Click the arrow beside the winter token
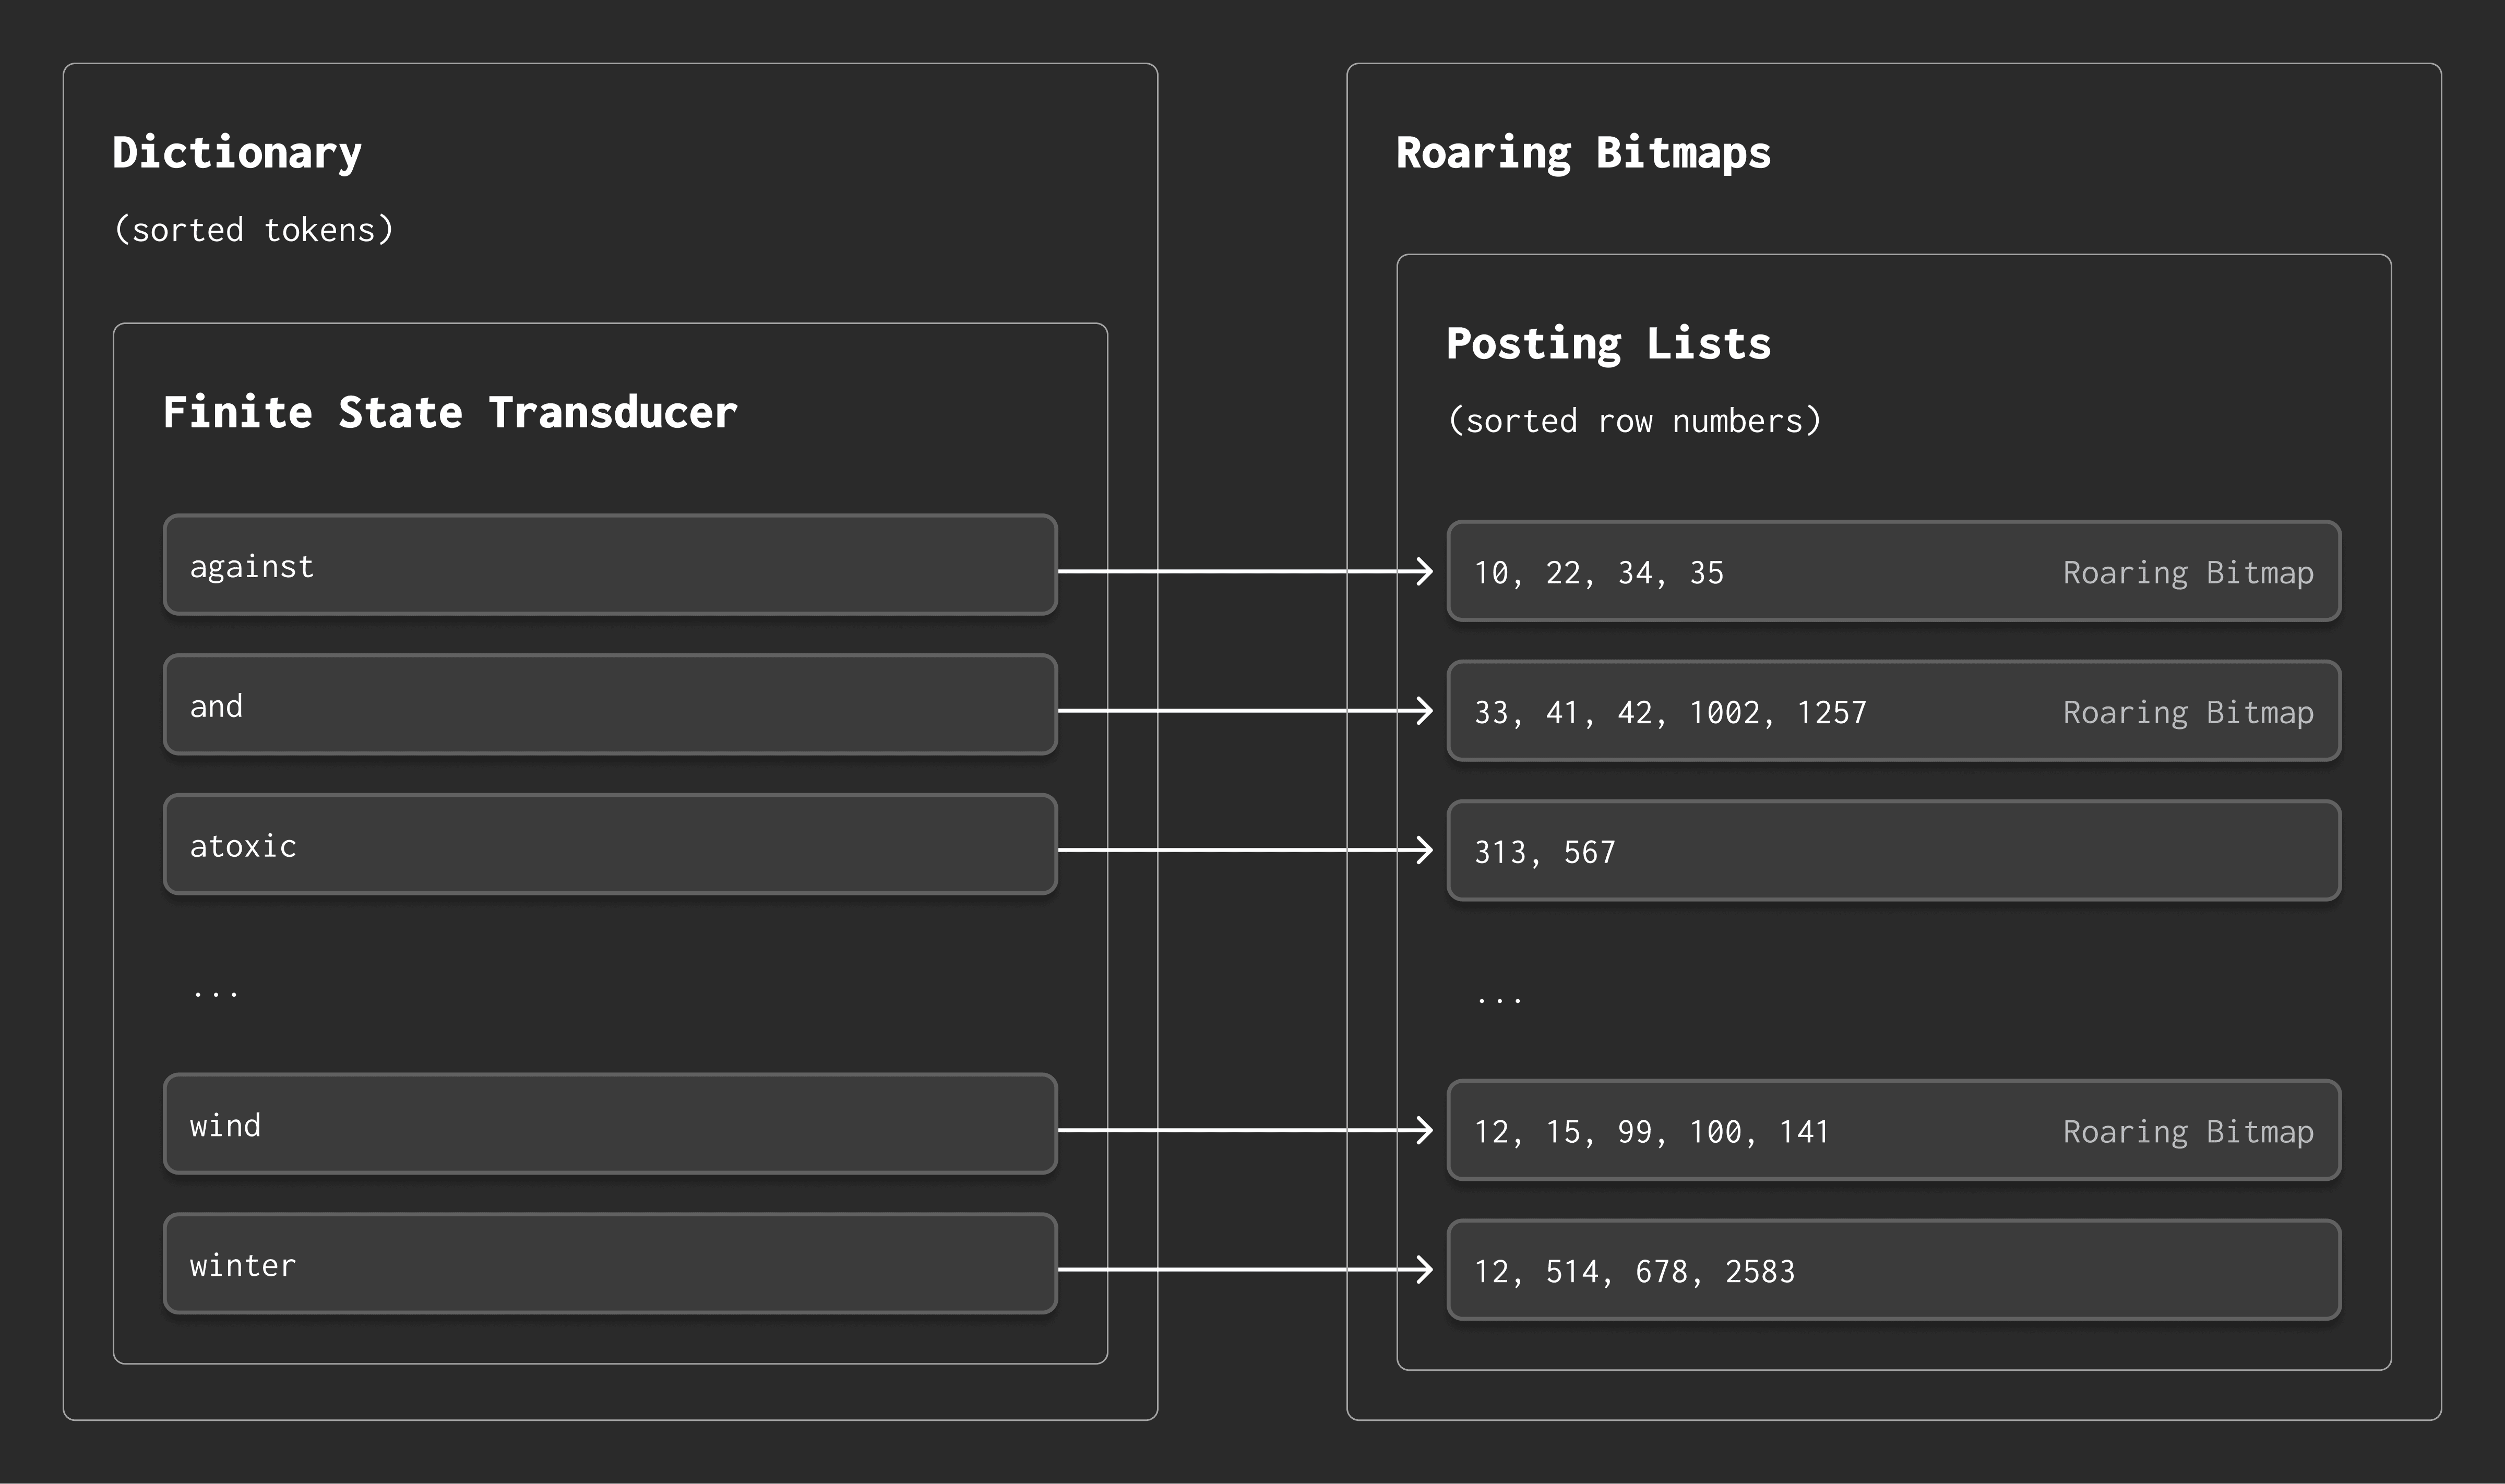2505x1484 pixels. click(1245, 1270)
